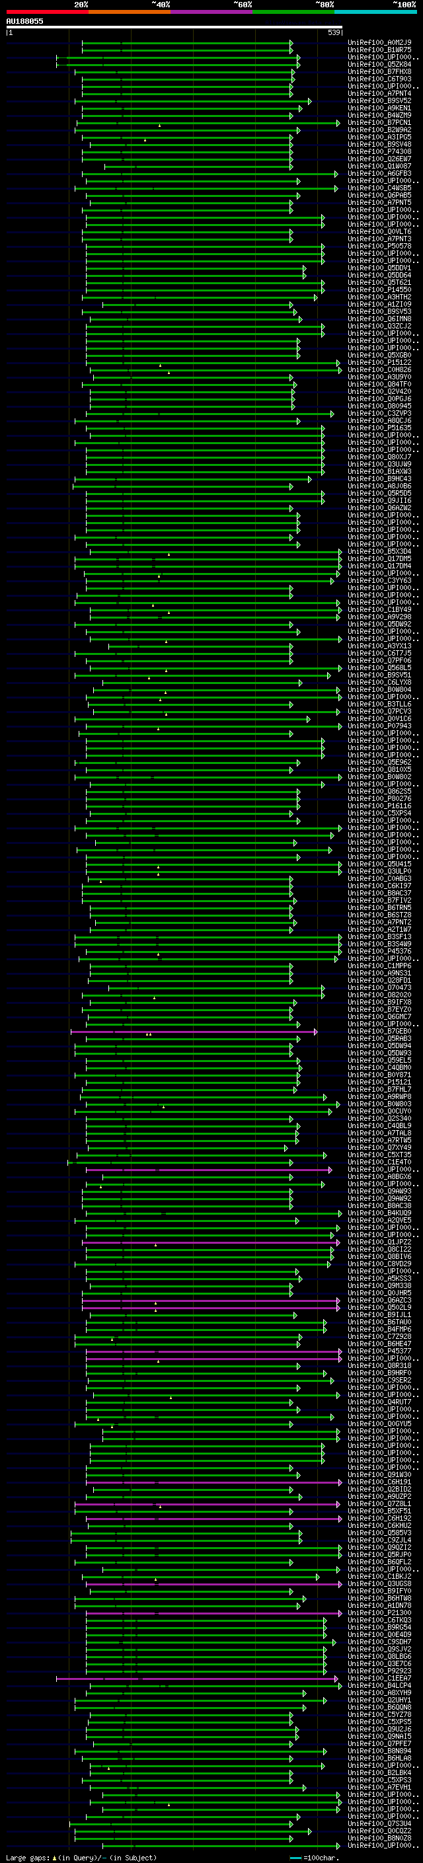Select hit label UniRef100_B6TAU0
This screenshot has width=423, height=1863.
pyautogui.click(x=379, y=1322)
